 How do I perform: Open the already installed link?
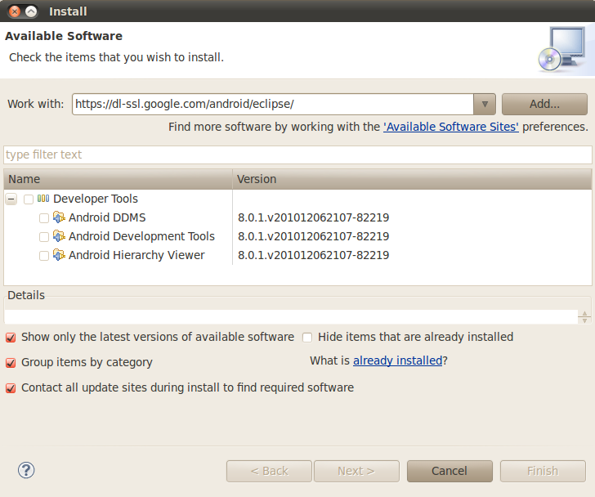[x=397, y=360]
